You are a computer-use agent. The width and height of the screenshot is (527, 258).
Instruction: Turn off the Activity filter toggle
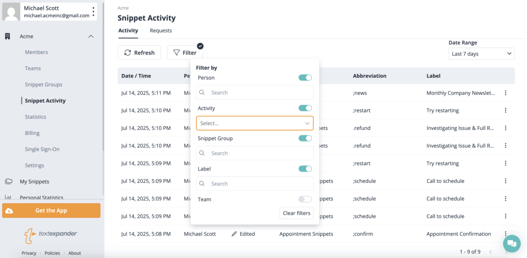point(305,108)
